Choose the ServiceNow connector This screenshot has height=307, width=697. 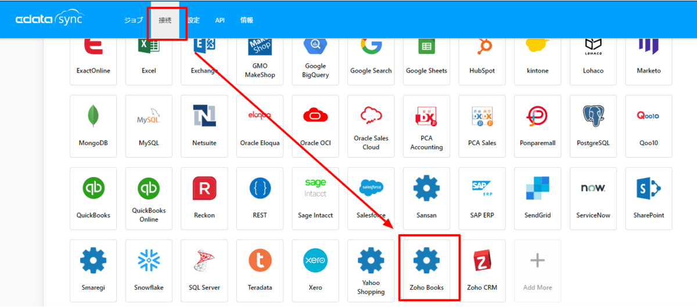(593, 198)
